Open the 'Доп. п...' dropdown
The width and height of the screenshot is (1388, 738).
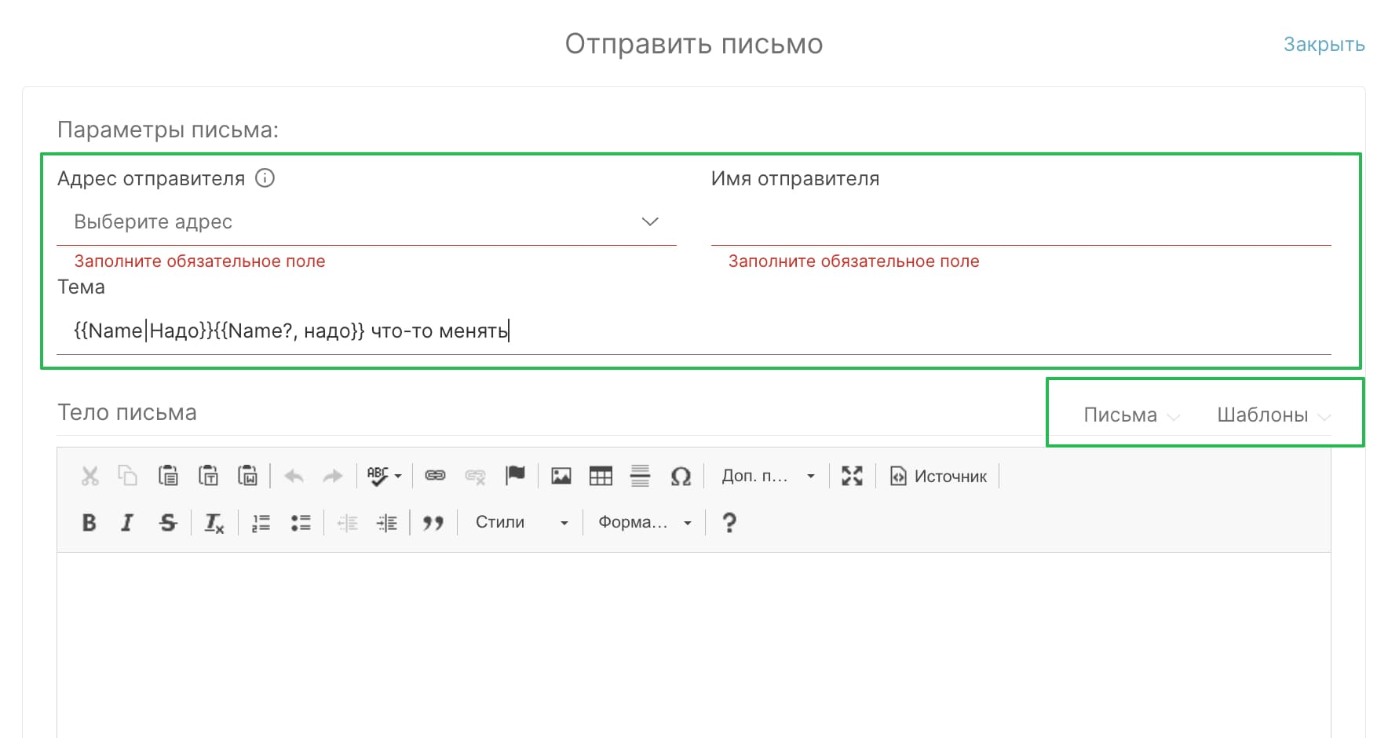[x=768, y=476]
